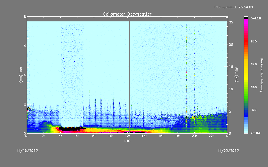The image size is (268, 167).
Task: Select the "12:" UTC hour tick
Action: (127, 136)
